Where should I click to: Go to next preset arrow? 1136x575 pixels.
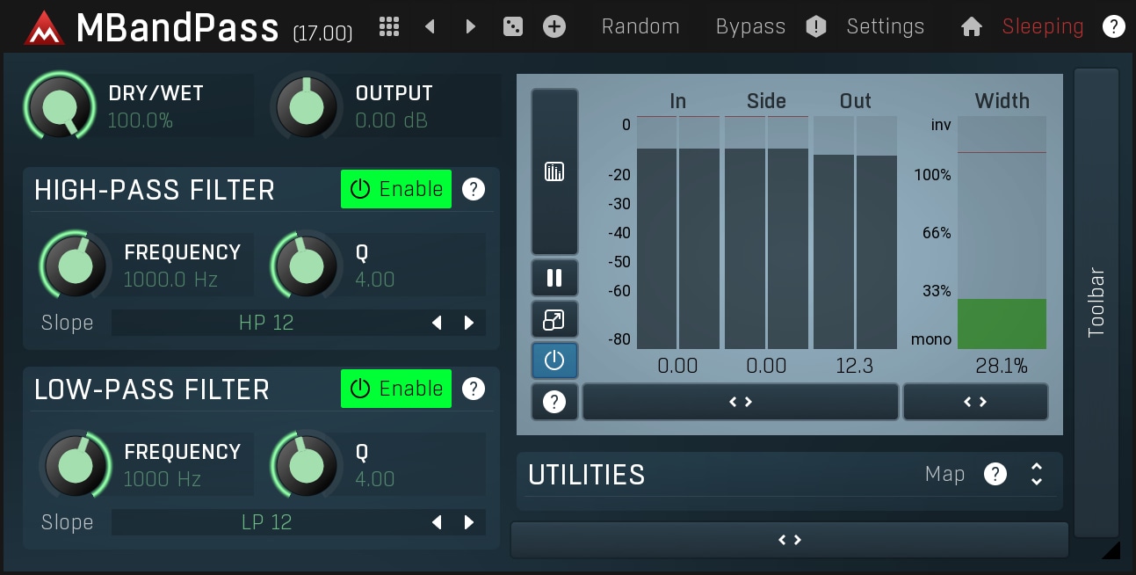click(471, 26)
